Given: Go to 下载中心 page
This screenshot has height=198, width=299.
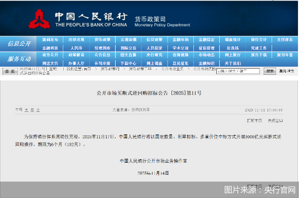Looking at the screenshot, I should 129,63.
